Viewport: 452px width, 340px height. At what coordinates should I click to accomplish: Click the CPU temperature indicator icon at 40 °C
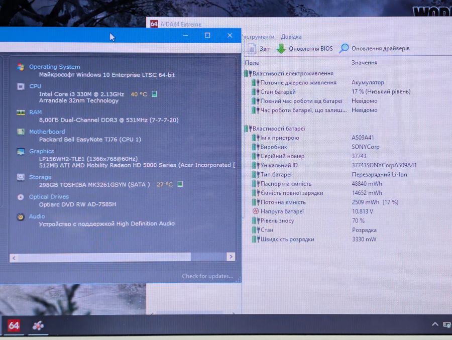pyautogui.click(x=154, y=94)
